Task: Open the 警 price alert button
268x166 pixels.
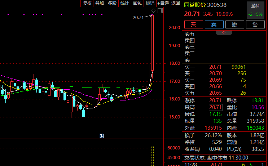Action: click(x=255, y=24)
